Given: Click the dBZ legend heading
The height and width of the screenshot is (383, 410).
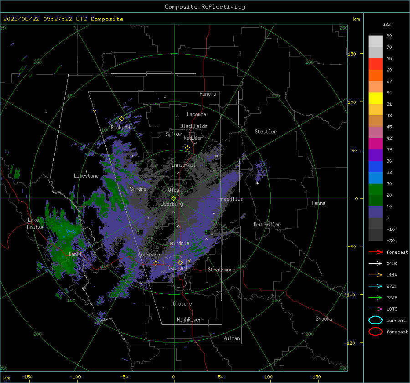Looking at the screenshot, I should coord(386,24).
